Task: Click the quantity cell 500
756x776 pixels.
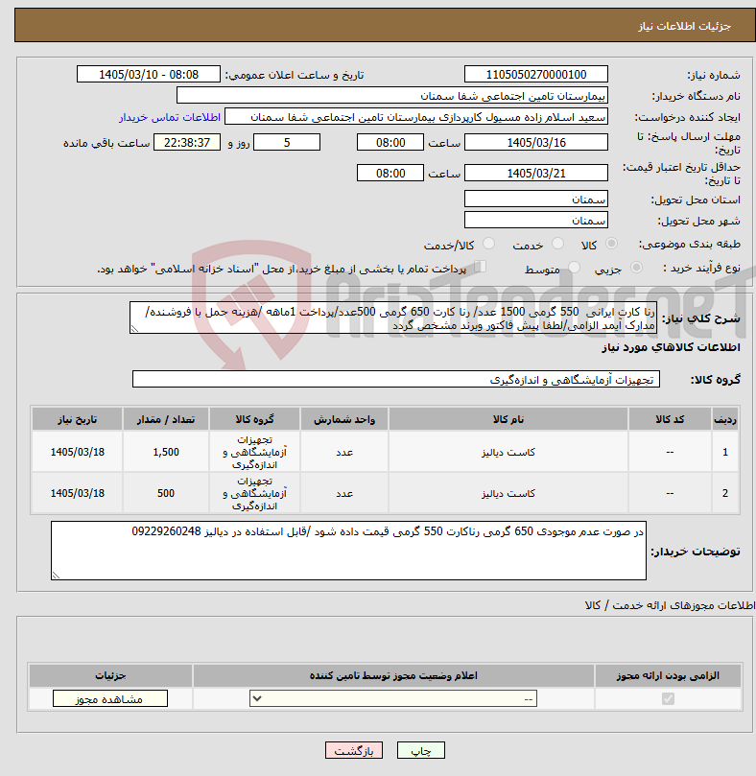Action: (x=166, y=493)
